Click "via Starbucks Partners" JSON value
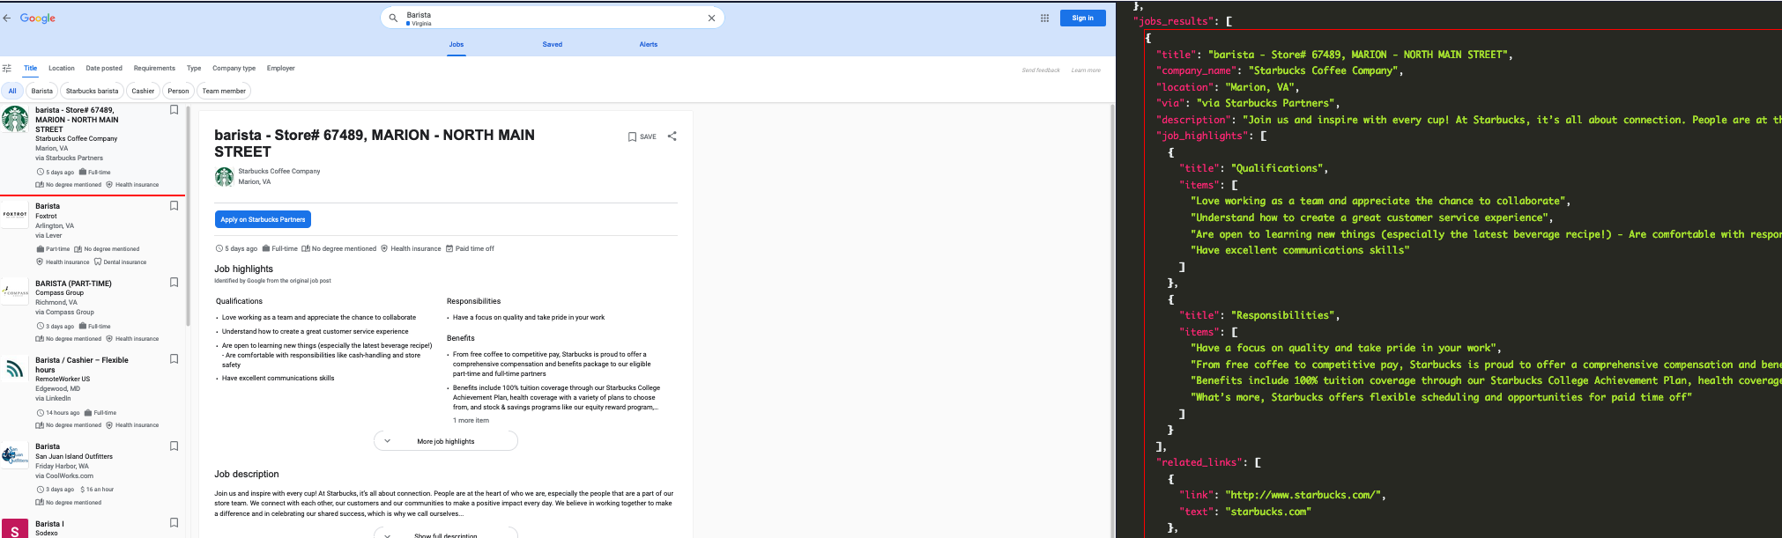1782x538 pixels. click(x=1266, y=103)
